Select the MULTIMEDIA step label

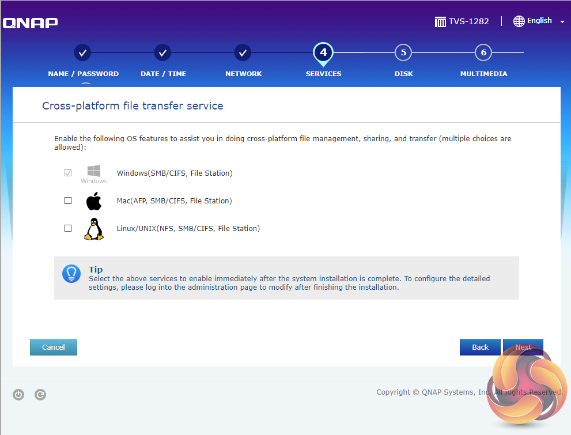483,74
